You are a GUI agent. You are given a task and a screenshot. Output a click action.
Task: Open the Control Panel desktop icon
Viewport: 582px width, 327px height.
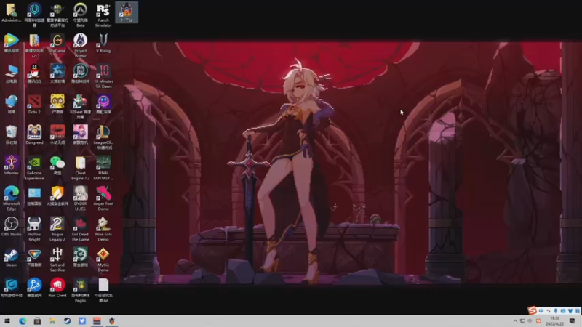[34, 196]
